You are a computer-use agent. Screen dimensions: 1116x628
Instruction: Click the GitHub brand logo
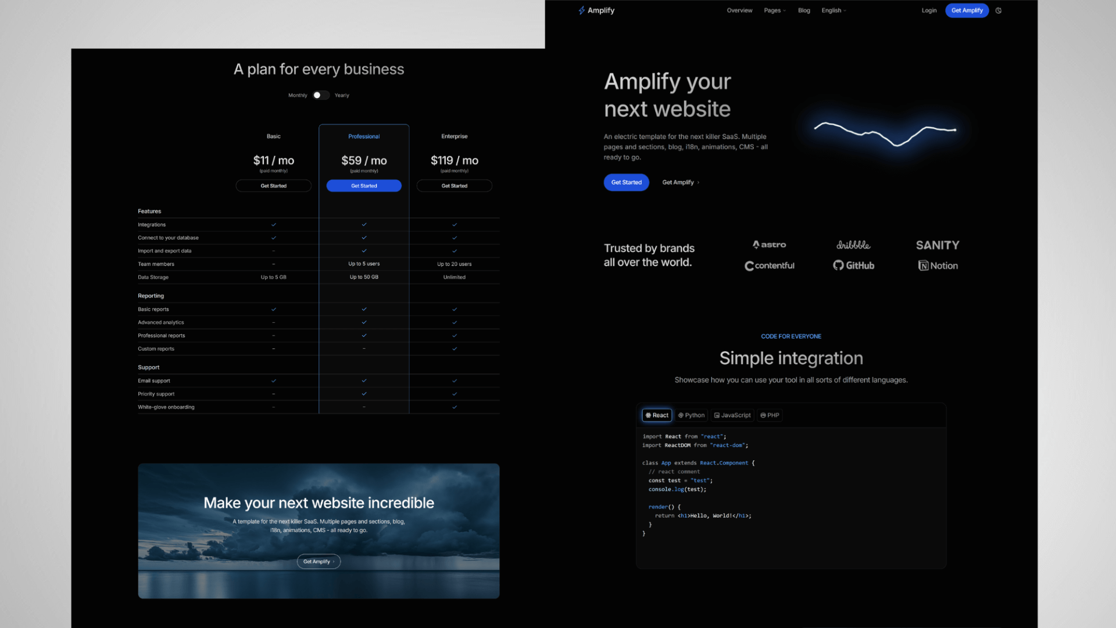click(853, 266)
